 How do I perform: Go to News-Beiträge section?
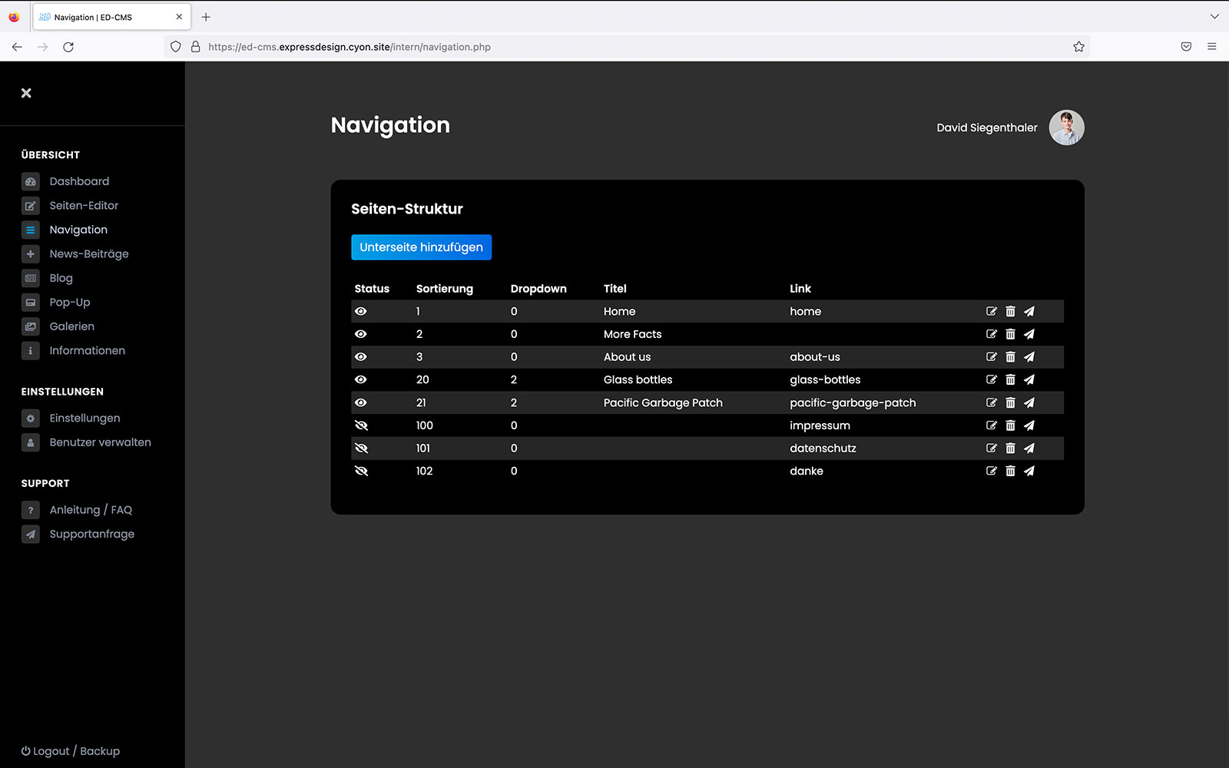[x=89, y=254]
